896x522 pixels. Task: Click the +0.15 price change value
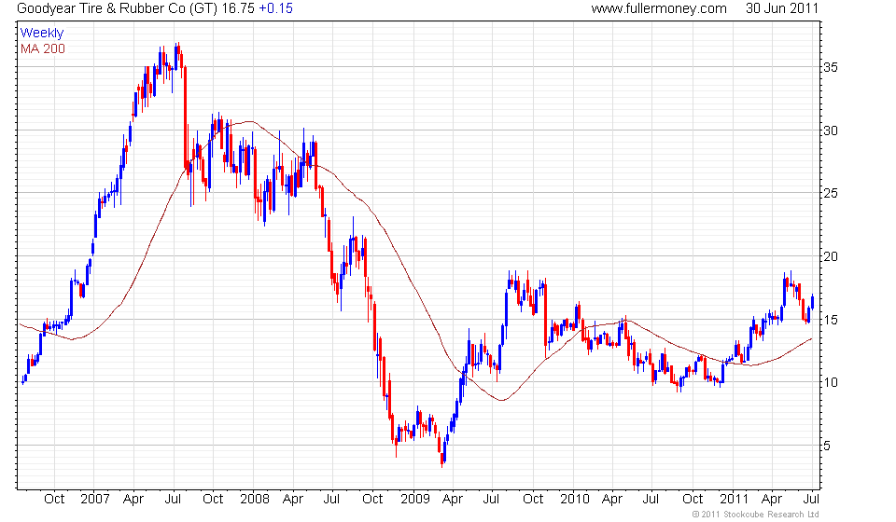pos(276,8)
